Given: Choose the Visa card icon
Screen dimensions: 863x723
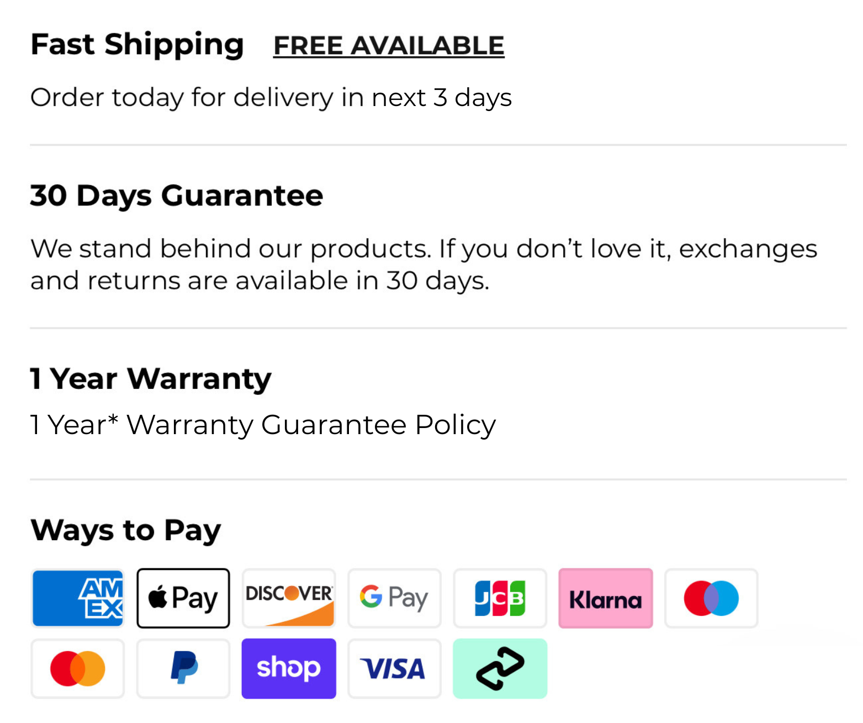Looking at the screenshot, I should coord(394,668).
